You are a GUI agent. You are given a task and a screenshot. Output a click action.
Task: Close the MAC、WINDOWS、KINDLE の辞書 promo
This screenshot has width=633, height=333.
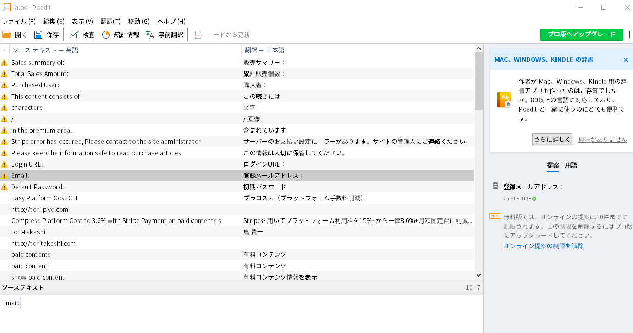click(x=625, y=60)
